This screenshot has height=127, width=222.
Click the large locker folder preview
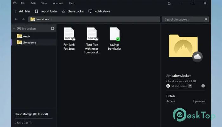[x=183, y=46]
